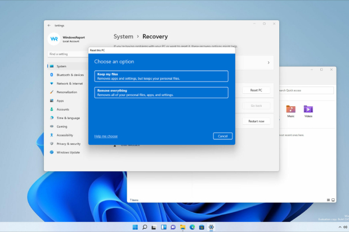Choose the Keep my files option
The height and width of the screenshot is (232, 349).
coord(161,76)
